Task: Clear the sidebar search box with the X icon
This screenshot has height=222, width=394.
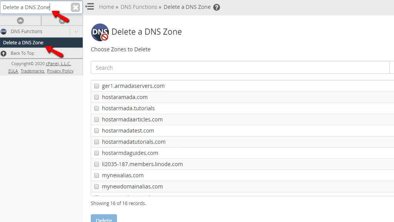Action: point(75,7)
